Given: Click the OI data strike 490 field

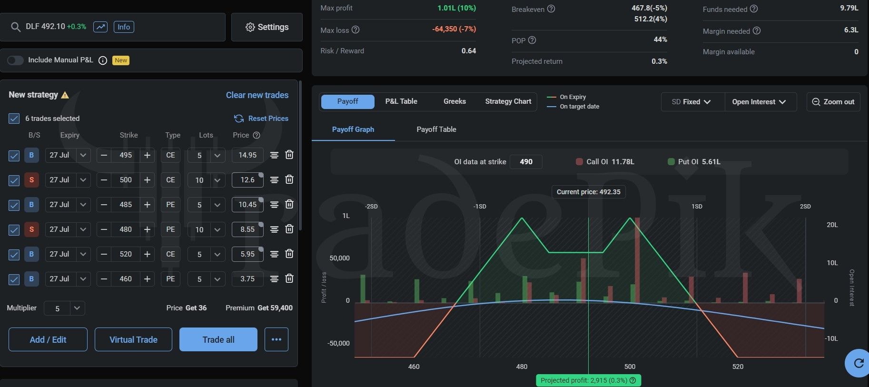Looking at the screenshot, I should [x=526, y=162].
